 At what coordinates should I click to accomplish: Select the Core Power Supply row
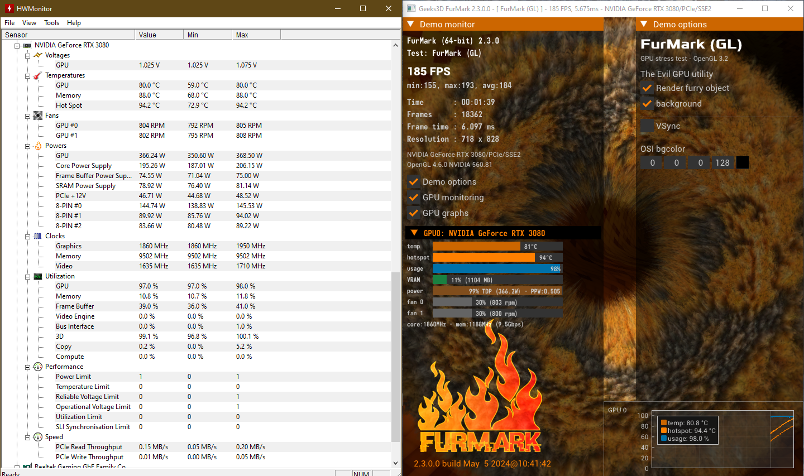click(195, 166)
